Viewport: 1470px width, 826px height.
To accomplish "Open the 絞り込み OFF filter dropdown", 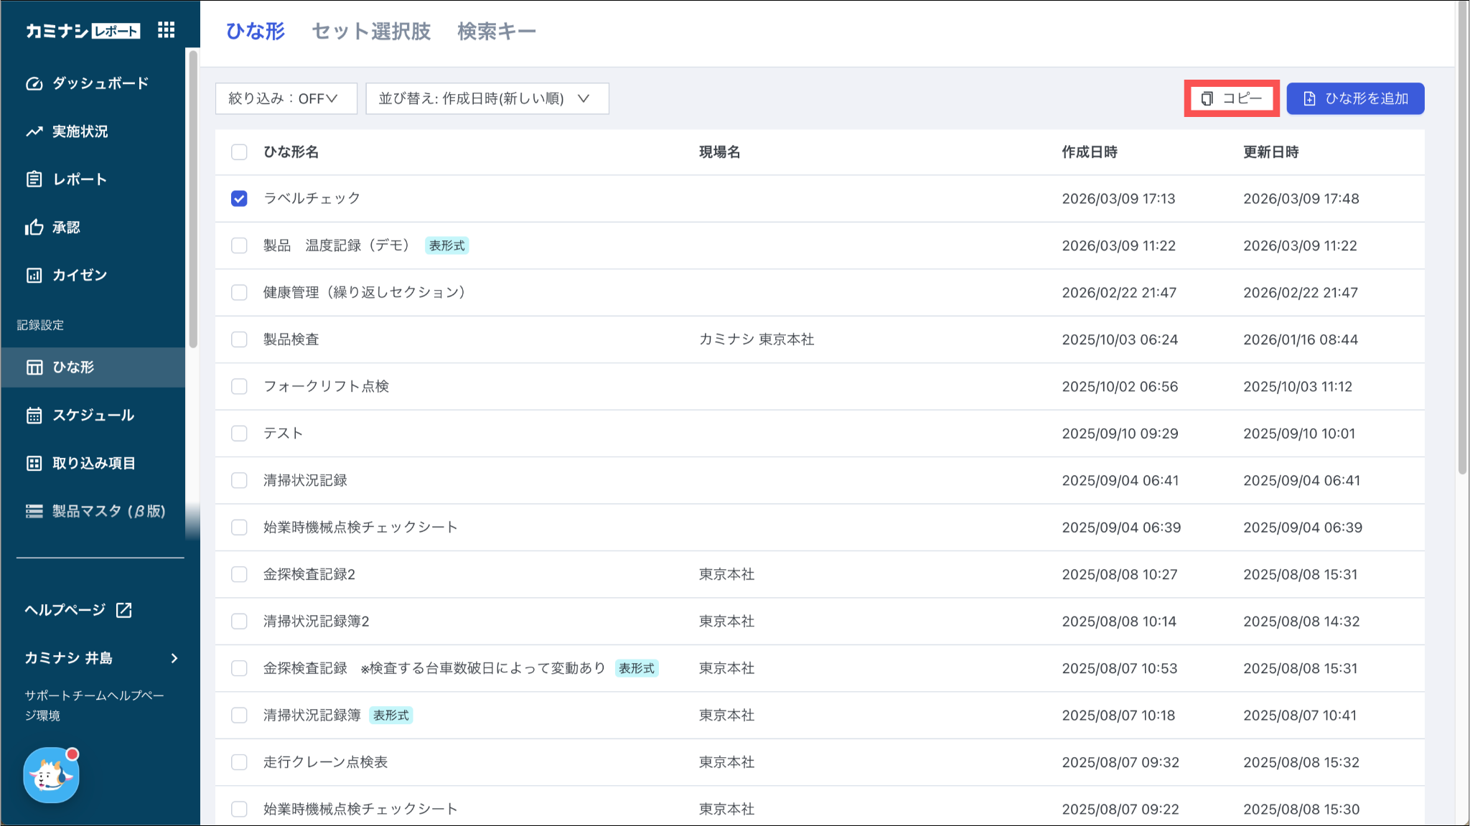I will [286, 98].
